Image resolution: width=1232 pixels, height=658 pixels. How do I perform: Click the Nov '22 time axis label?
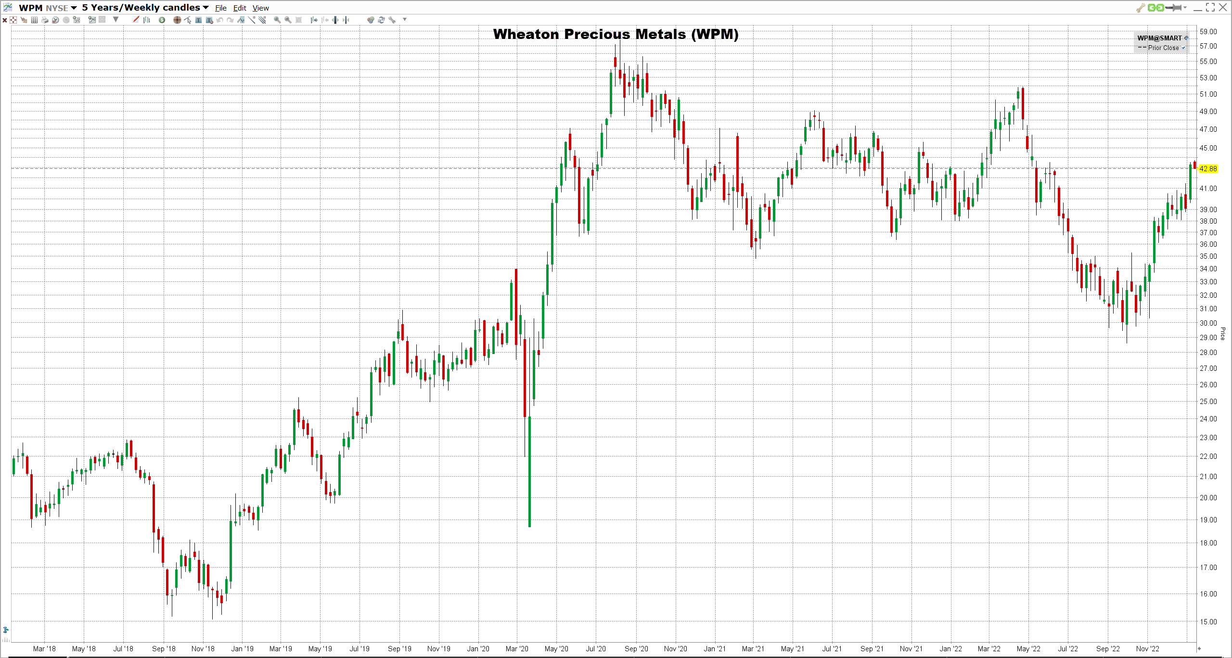[x=1148, y=649]
